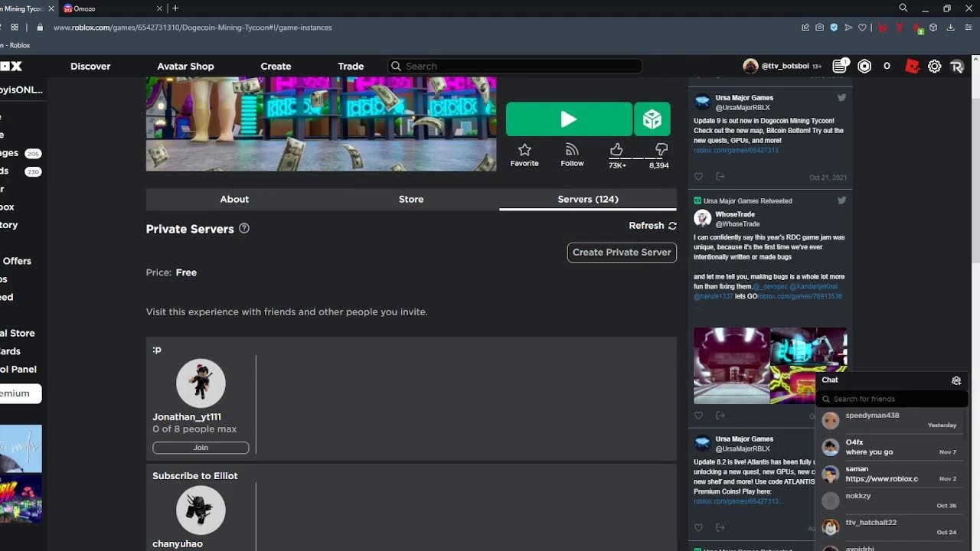This screenshot has height=551, width=980.
Task: Open browser snapshot camera icon
Action: coord(819,28)
